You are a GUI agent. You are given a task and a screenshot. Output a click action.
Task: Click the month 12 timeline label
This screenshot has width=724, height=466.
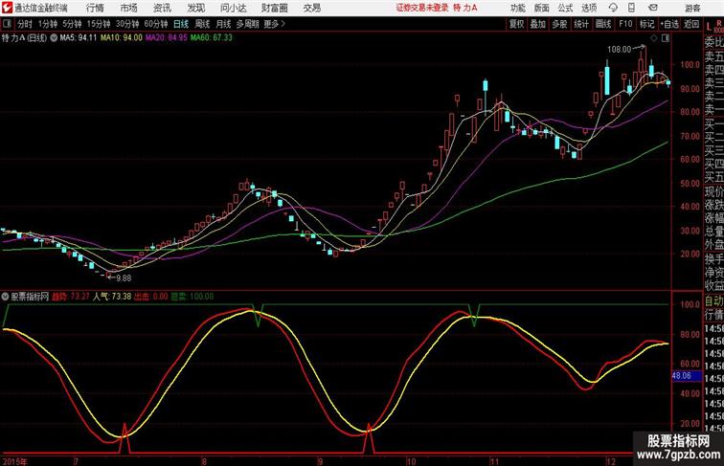pos(610,461)
